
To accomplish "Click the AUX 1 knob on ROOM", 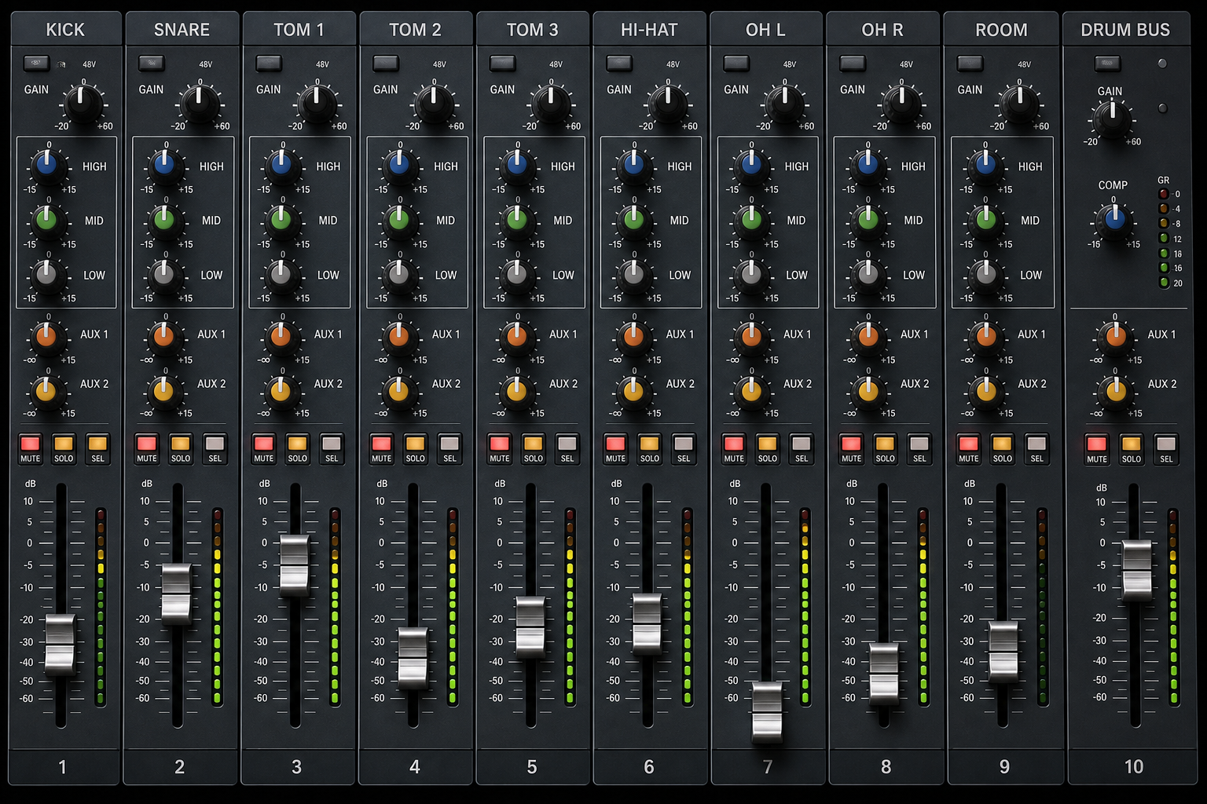I will [985, 338].
